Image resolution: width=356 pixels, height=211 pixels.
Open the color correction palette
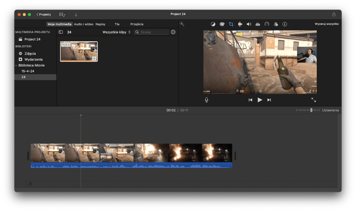tap(222, 24)
